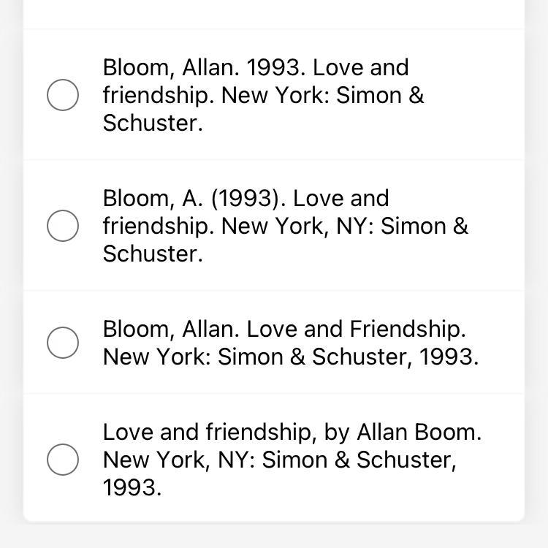Tap the word 'Schuster.' in the first option
Image resolution: width=548 pixels, height=548 pixels.
[153, 123]
